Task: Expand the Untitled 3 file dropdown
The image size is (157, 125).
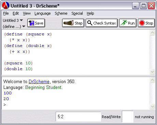Action: click(13, 20)
